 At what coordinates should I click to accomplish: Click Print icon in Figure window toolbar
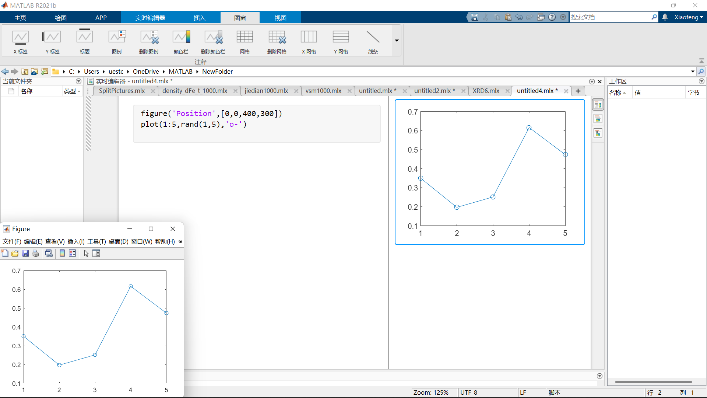click(36, 254)
